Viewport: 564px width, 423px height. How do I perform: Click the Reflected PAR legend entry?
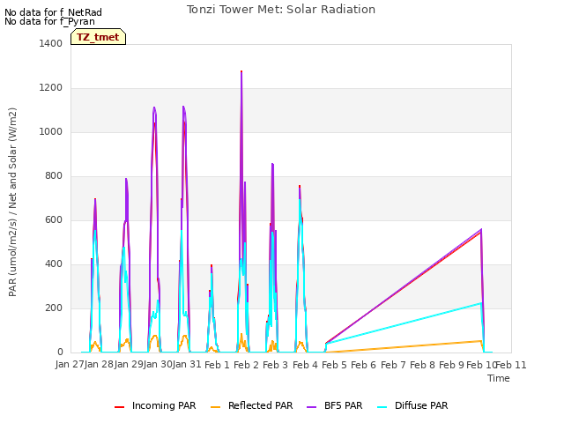(x=251, y=405)
